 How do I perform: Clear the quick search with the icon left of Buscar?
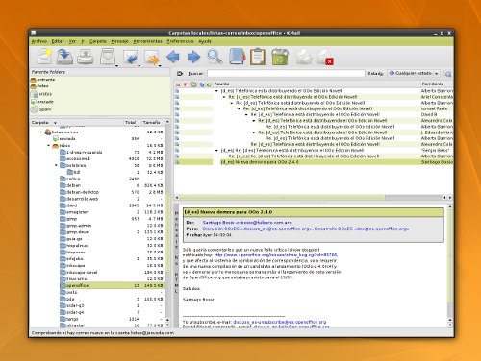180,74
